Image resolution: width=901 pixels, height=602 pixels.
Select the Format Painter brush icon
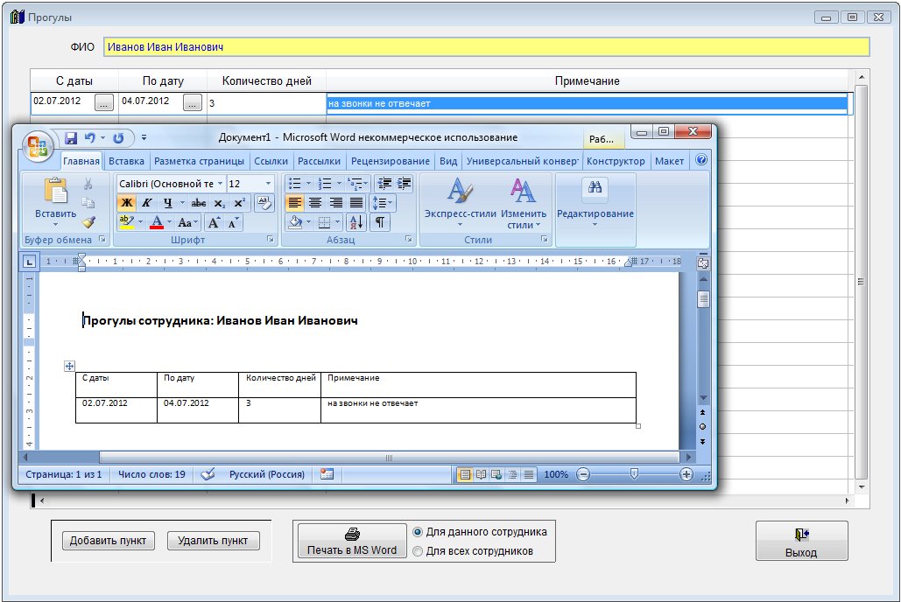88,221
